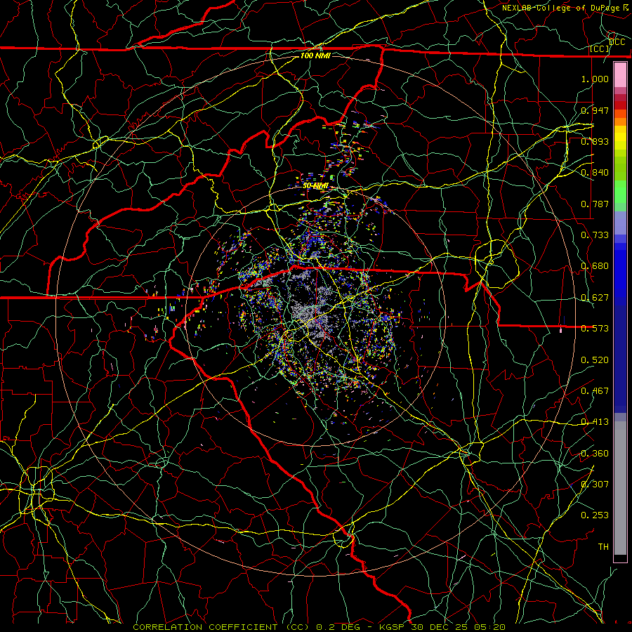Select the 0.787 scale value
Image resolution: width=632 pixels, height=632 pixels.
[x=595, y=204]
